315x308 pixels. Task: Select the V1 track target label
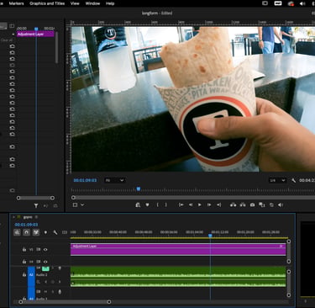[x=31, y=249]
